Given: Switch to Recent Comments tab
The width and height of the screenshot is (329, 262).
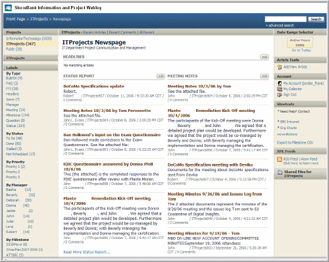Looking at the screenshot, I should (x=122, y=32).
